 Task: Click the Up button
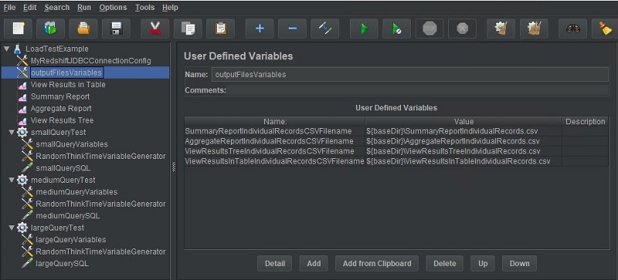tap(483, 264)
